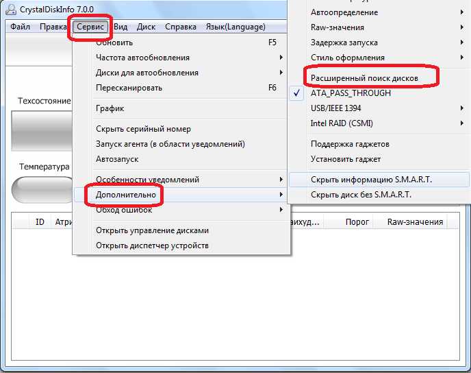Open the Справка menu

[x=181, y=27]
